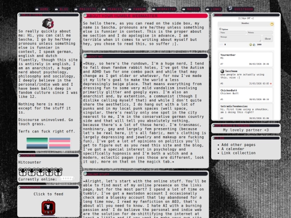This screenshot has height=218, width=291.
Task: Click the blue icon beside emoji picker
Action: pos(254,45)
